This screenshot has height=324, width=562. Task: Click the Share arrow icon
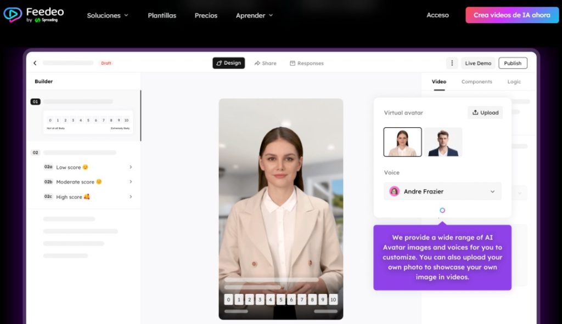pos(257,63)
